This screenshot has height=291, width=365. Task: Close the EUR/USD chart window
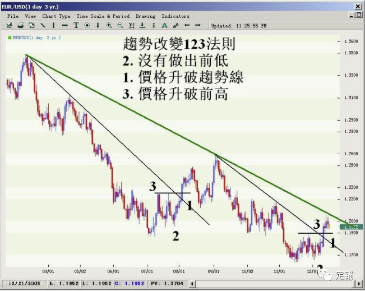pos(358,7)
